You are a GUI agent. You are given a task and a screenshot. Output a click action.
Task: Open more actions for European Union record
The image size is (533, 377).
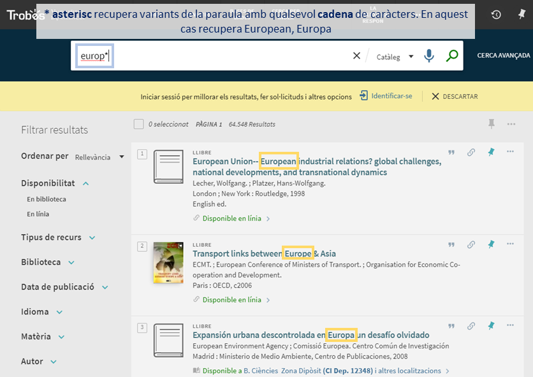[x=510, y=151]
